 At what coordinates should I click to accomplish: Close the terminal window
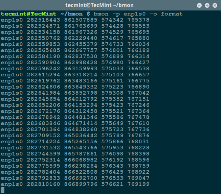tap(215, 5)
